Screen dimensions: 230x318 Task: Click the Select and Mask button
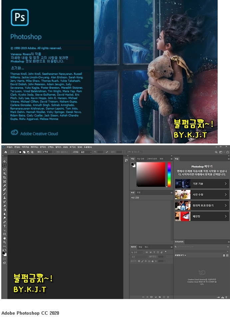pos(134,152)
